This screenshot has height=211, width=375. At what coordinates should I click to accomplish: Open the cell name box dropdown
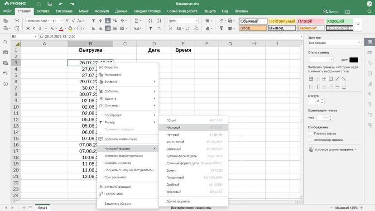[x=35, y=36]
